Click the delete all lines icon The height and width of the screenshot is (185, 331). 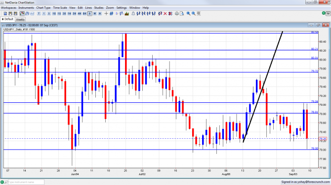coord(170,13)
